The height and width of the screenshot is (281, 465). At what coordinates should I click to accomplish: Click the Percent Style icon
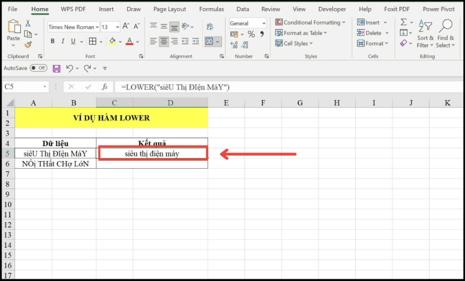251,35
